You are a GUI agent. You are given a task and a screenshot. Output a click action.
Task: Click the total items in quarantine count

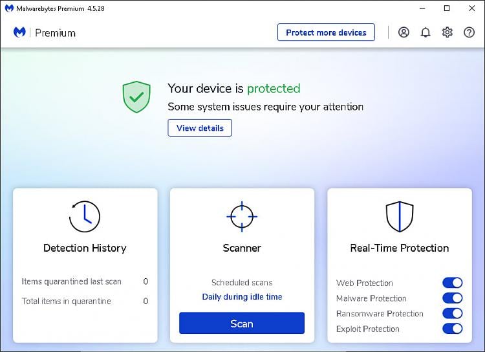[145, 301]
